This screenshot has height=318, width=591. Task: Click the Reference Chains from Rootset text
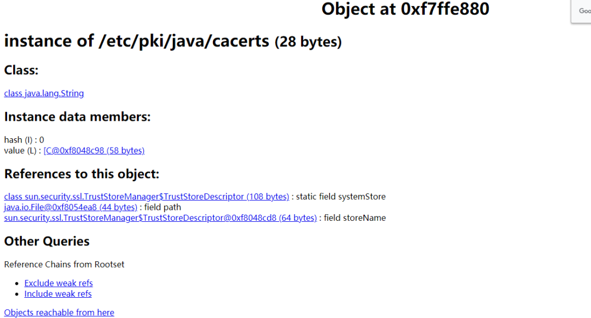tap(64, 264)
